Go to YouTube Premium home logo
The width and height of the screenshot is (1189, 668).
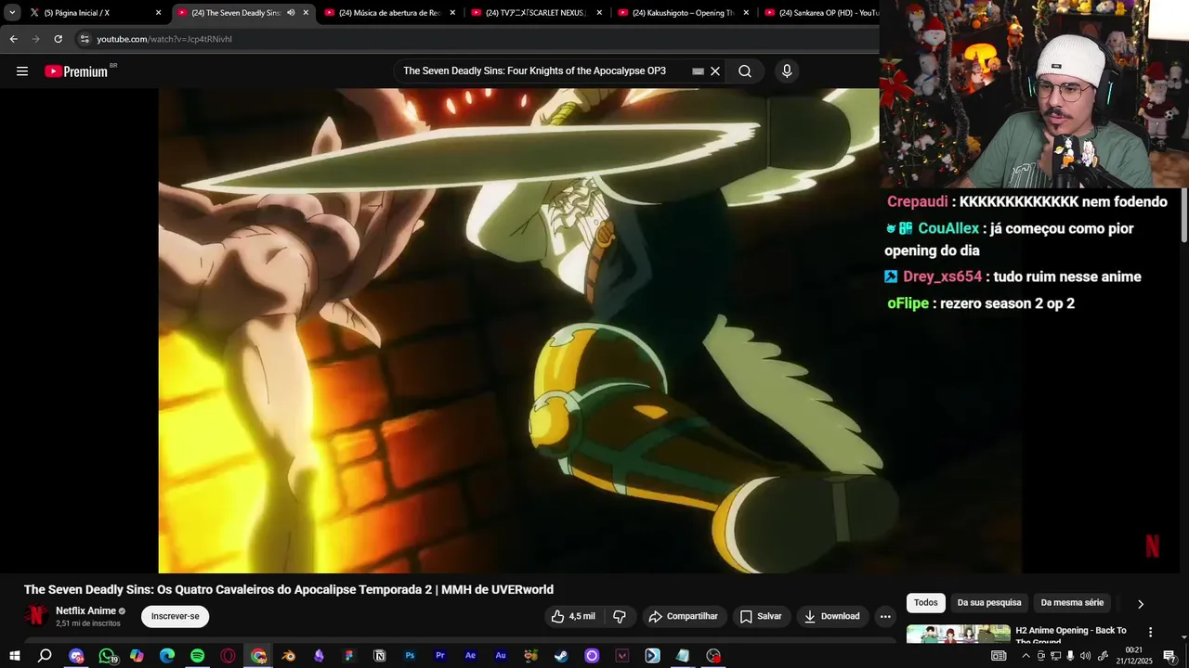pos(76,71)
